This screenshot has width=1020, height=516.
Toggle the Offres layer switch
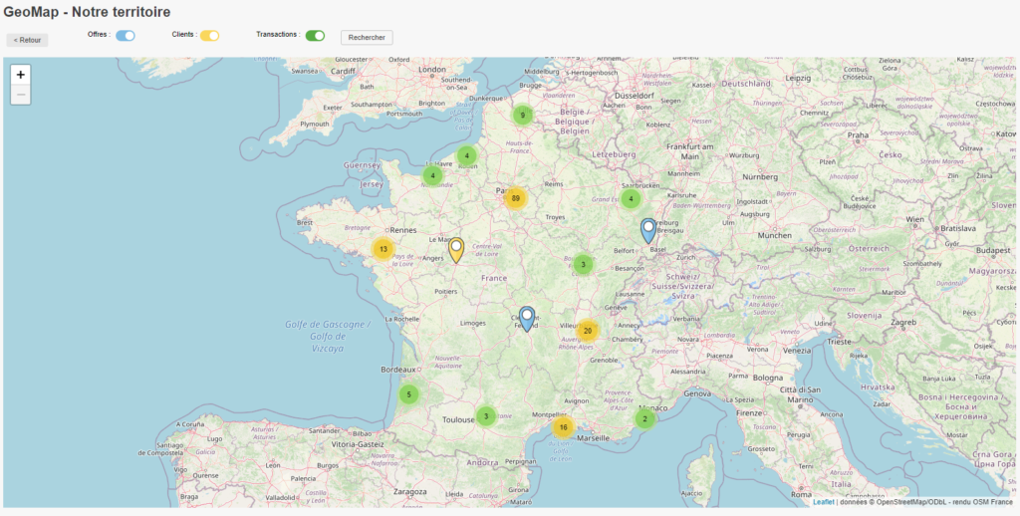coord(126,36)
